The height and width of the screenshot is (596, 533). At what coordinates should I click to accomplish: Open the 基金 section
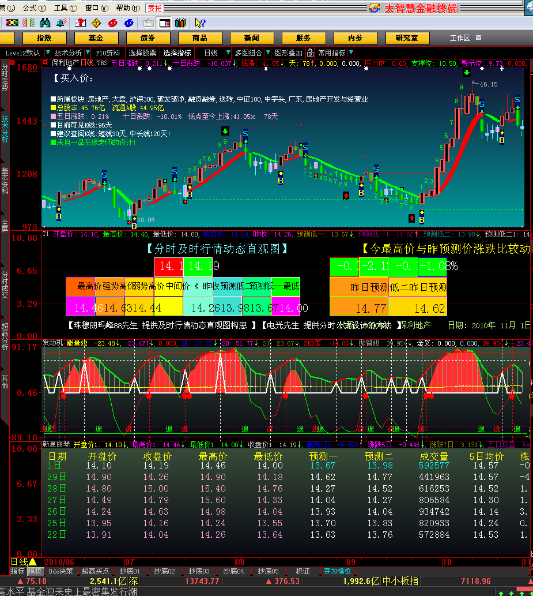tap(96, 38)
